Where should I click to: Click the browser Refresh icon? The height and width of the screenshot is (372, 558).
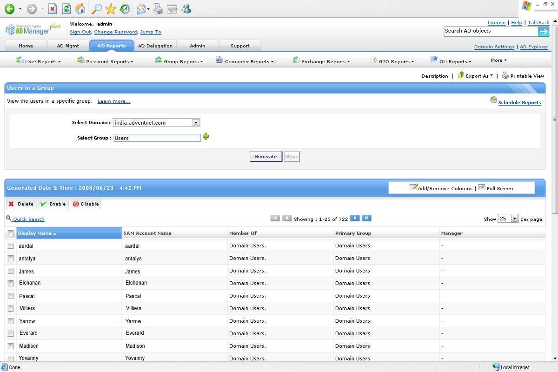coord(66,8)
